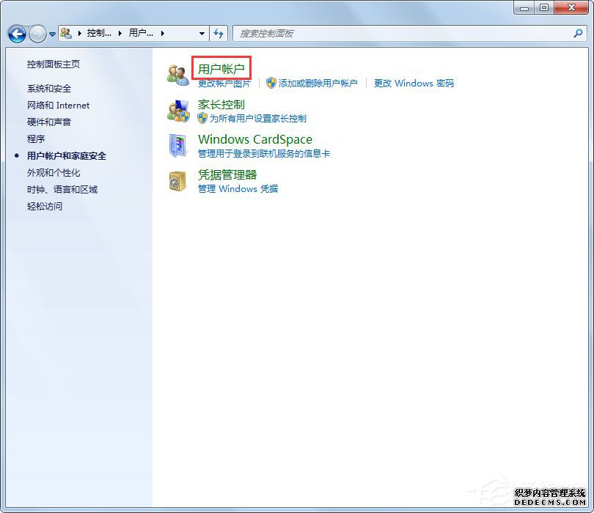Viewport: 594px width, 513px height.
Task: Open the 家长控制 heading link
Action: (x=221, y=105)
